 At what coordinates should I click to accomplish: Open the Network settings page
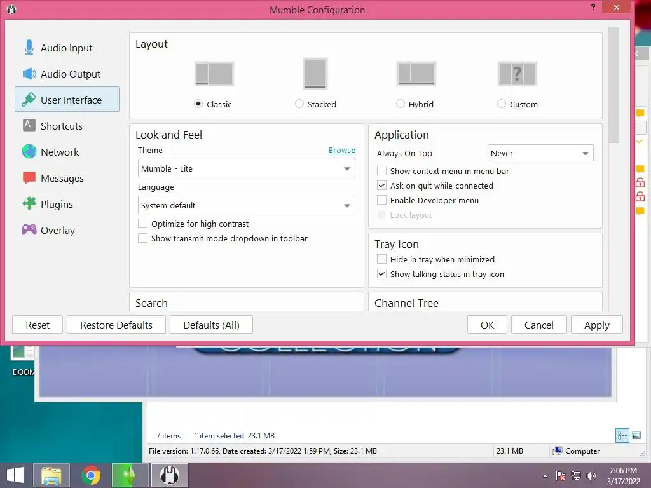pos(66,152)
